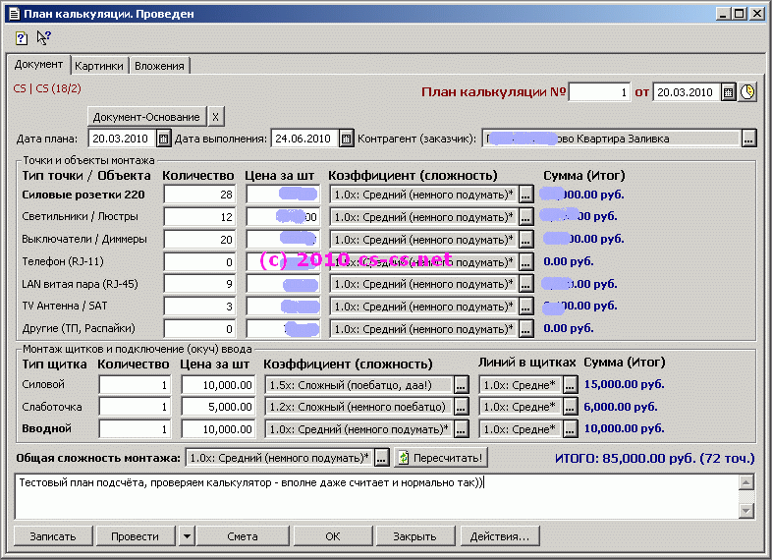Click the Контрагент (заказчик) field
The height and width of the screenshot is (560, 772).
(x=611, y=139)
